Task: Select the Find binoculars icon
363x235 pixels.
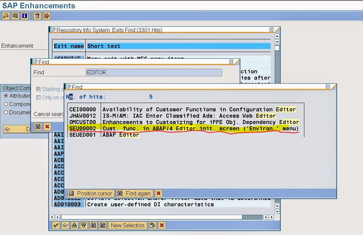Action: pyautogui.click(x=93, y=225)
